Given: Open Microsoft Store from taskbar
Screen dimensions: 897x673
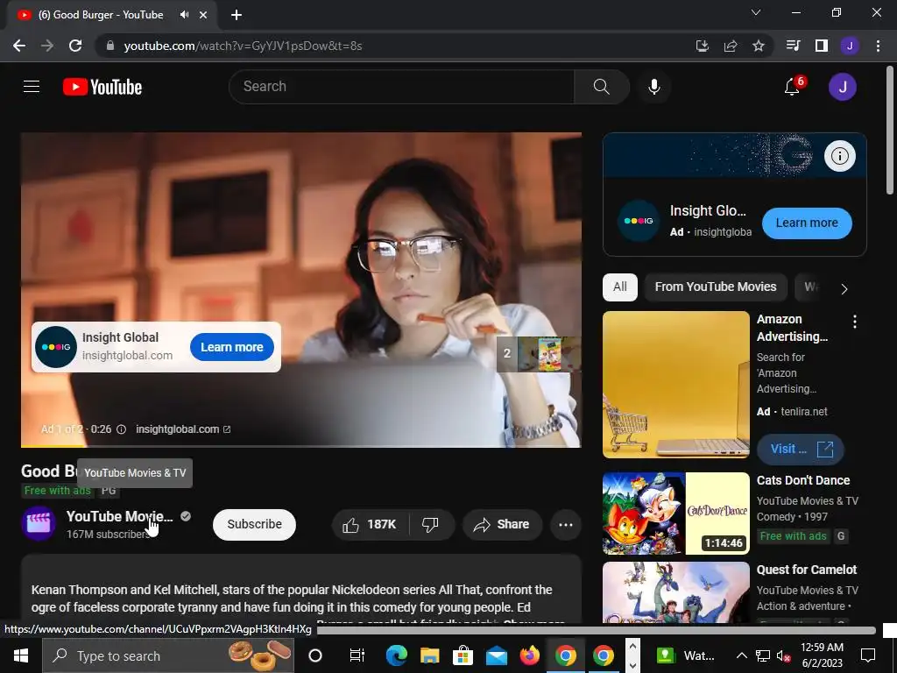Looking at the screenshot, I should [463, 655].
